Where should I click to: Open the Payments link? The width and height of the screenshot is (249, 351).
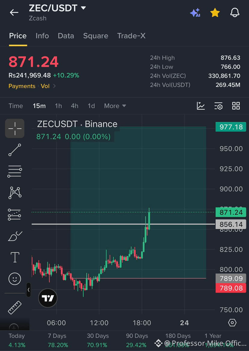pos(22,86)
